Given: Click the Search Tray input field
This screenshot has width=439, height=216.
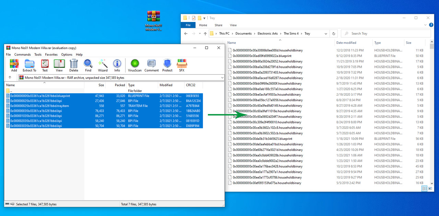Looking at the screenshot, I should click(x=386, y=34).
